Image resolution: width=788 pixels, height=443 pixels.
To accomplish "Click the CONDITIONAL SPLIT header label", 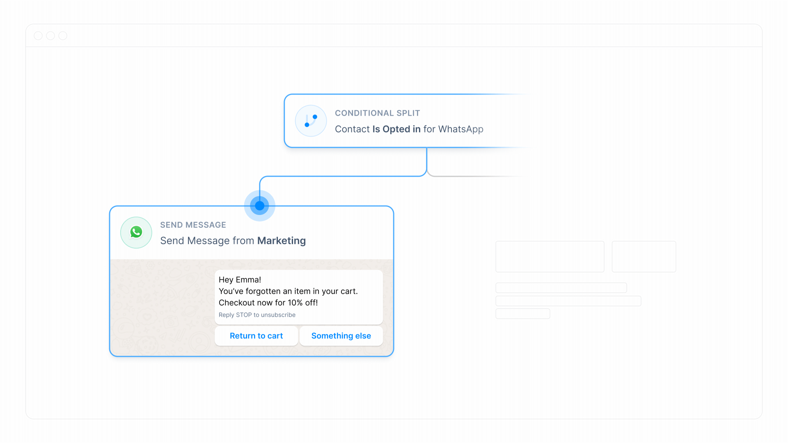I will click(x=377, y=113).
